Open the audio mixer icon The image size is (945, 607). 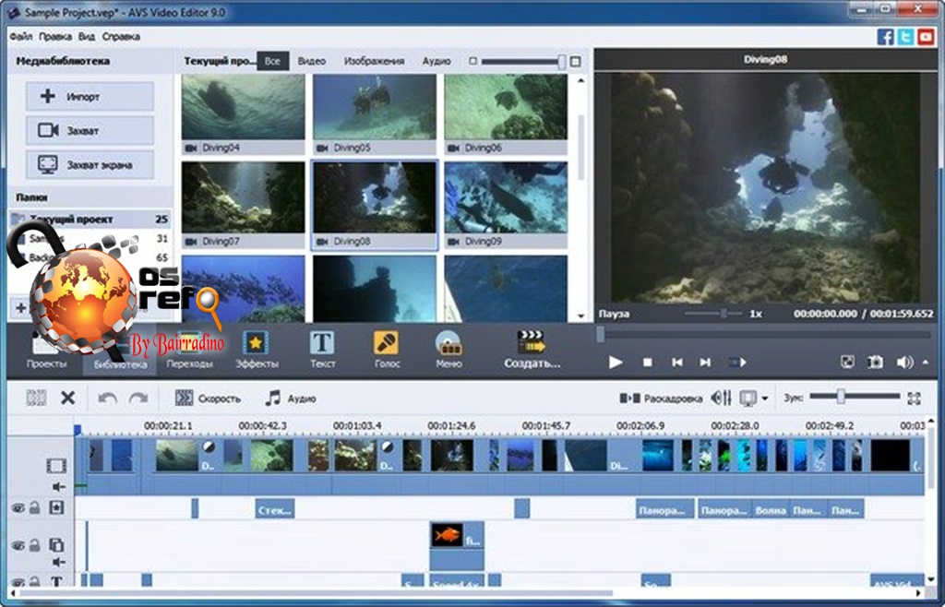[721, 398]
